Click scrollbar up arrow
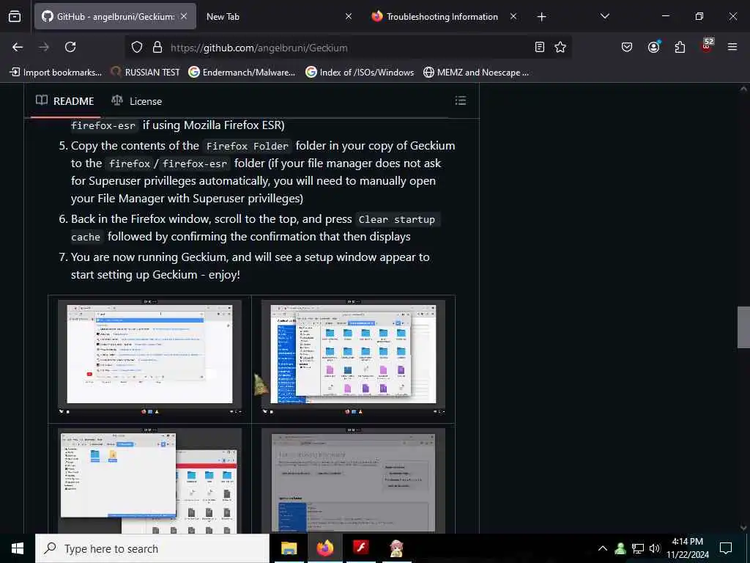750x563 pixels. pos(743,89)
